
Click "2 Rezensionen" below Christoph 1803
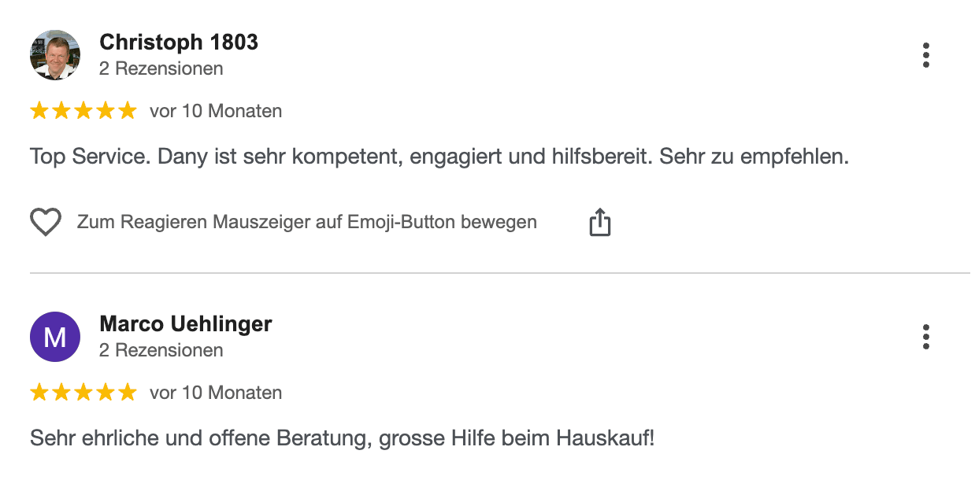coord(161,68)
